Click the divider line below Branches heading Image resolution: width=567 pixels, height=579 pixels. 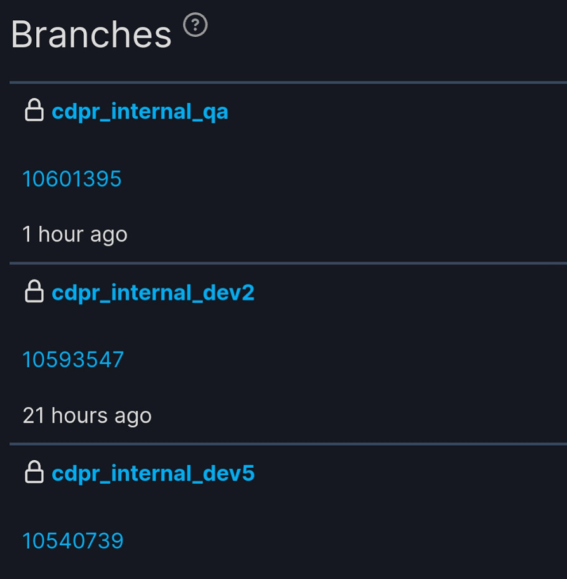point(286,82)
